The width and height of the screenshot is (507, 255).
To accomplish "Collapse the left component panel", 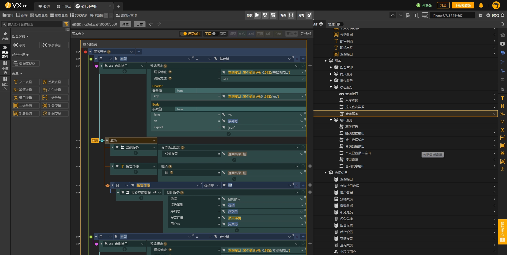I will (68, 30).
